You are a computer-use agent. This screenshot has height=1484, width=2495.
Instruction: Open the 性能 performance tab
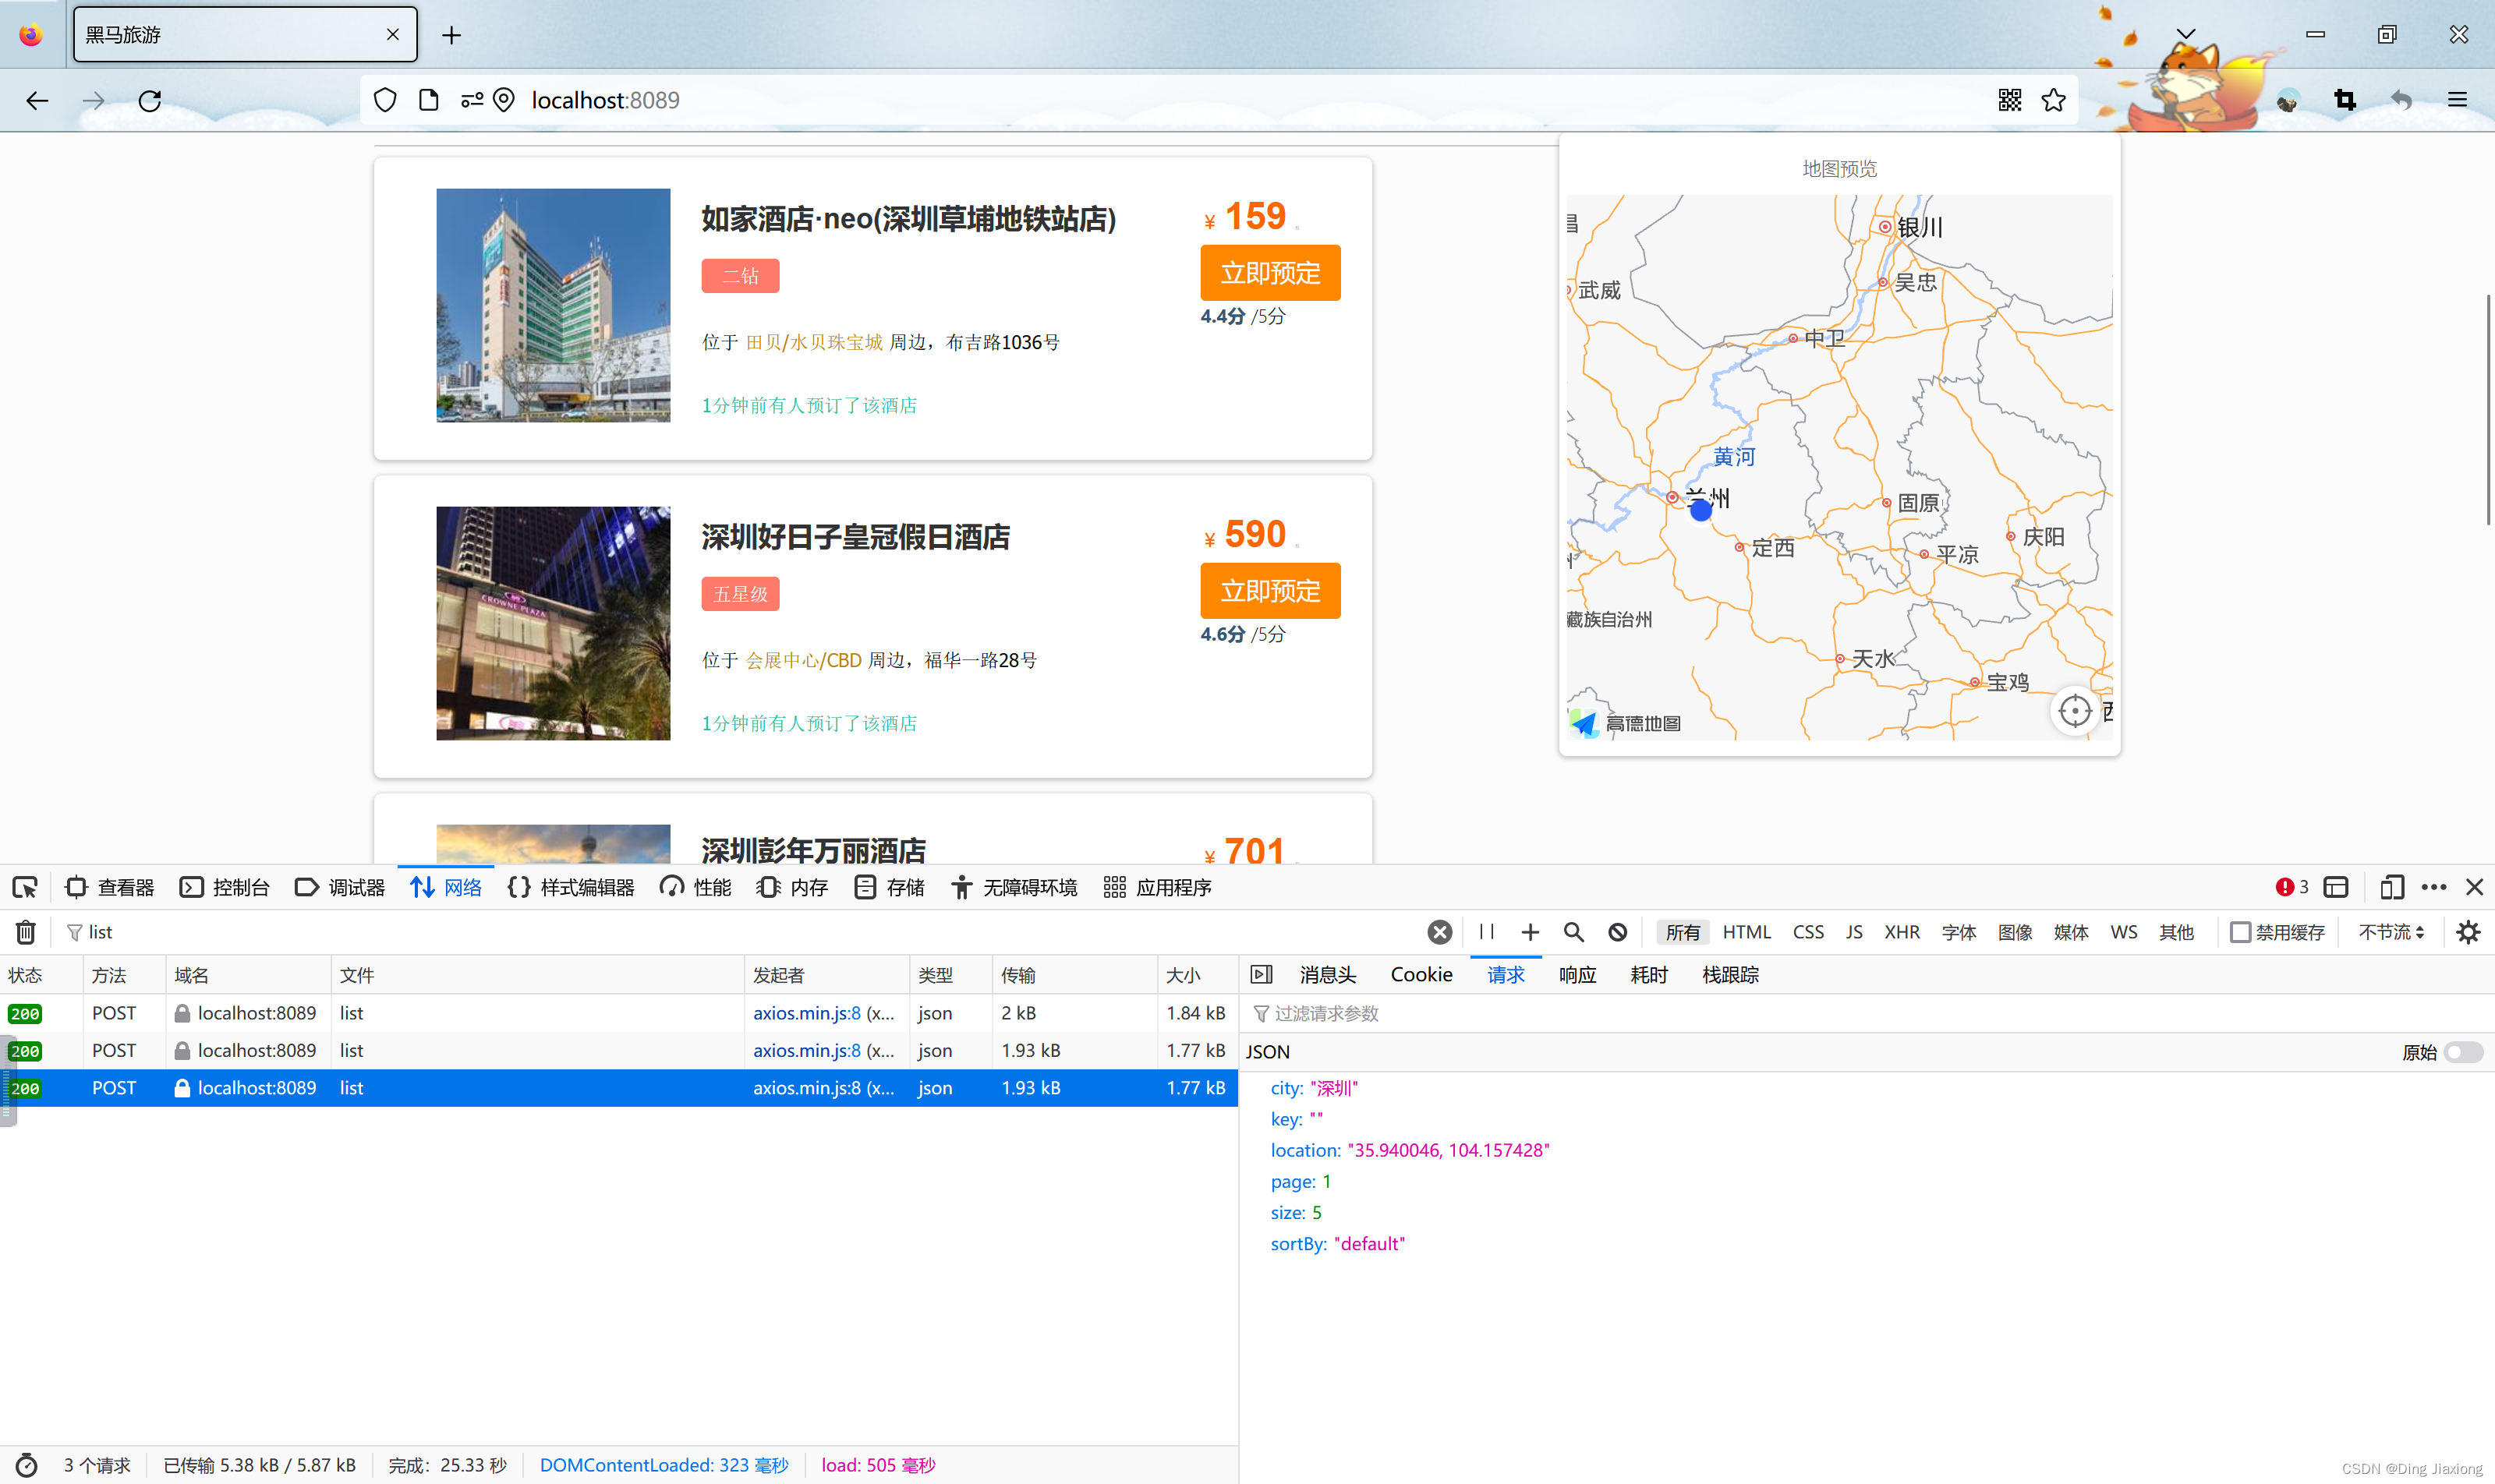pyautogui.click(x=696, y=887)
